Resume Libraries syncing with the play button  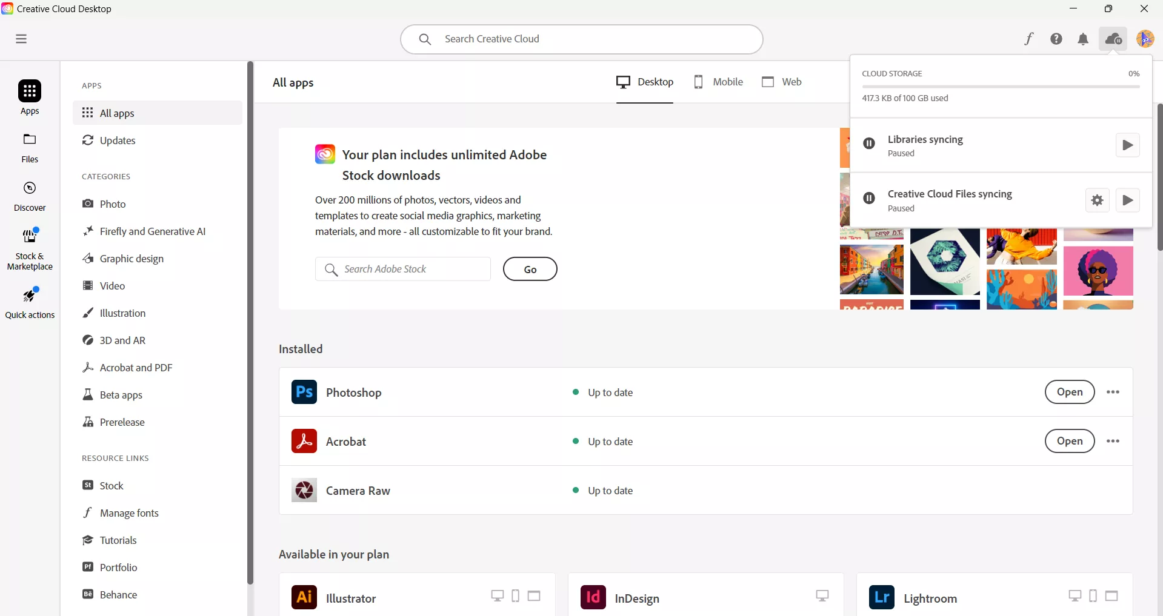click(1127, 145)
